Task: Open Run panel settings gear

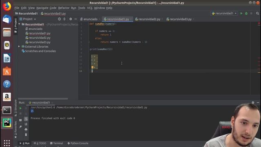Action: [253, 102]
